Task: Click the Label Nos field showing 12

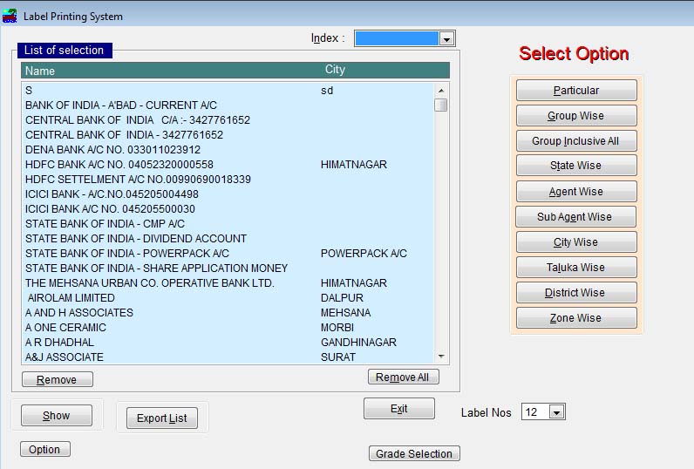Action: (x=535, y=412)
